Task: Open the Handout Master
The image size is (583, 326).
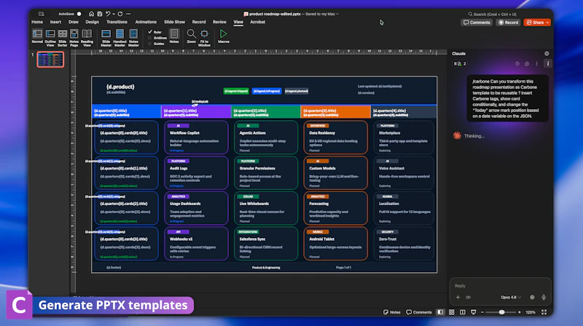Action: click(x=120, y=38)
